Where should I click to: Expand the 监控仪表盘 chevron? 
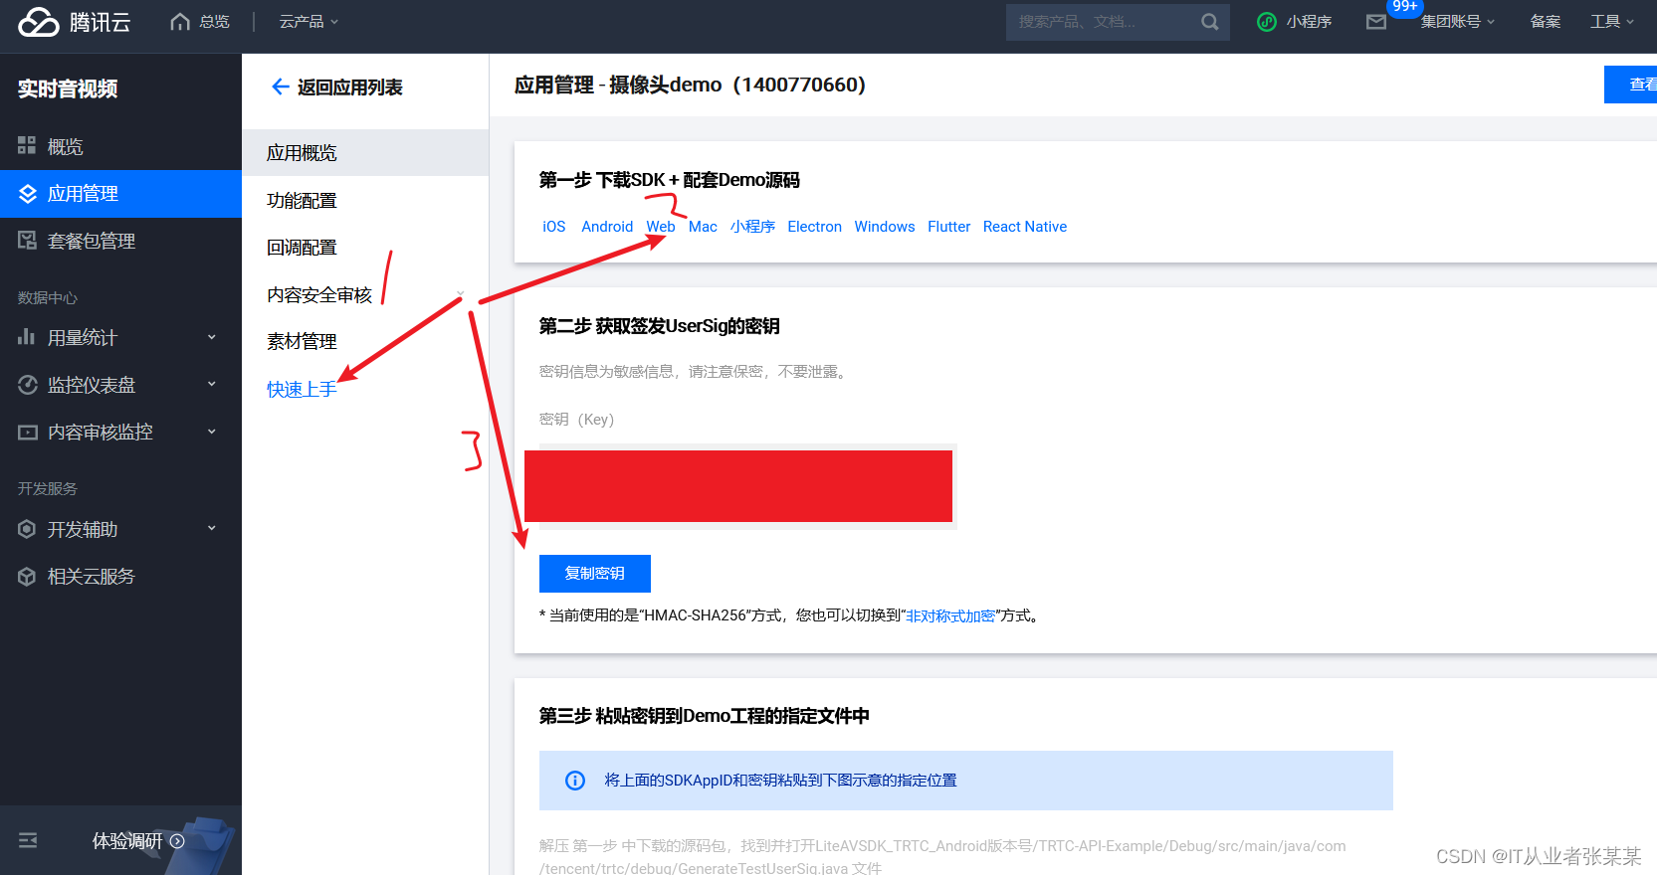point(212,384)
